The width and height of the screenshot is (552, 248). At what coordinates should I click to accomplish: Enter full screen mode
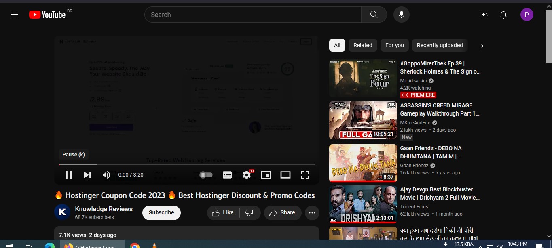[305, 175]
